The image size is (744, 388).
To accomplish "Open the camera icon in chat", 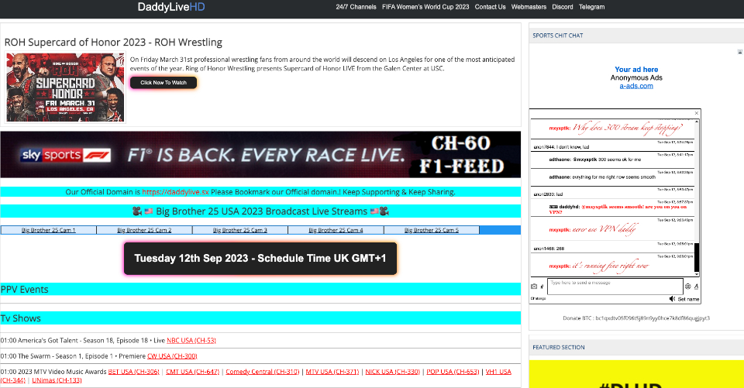I will [534, 287].
